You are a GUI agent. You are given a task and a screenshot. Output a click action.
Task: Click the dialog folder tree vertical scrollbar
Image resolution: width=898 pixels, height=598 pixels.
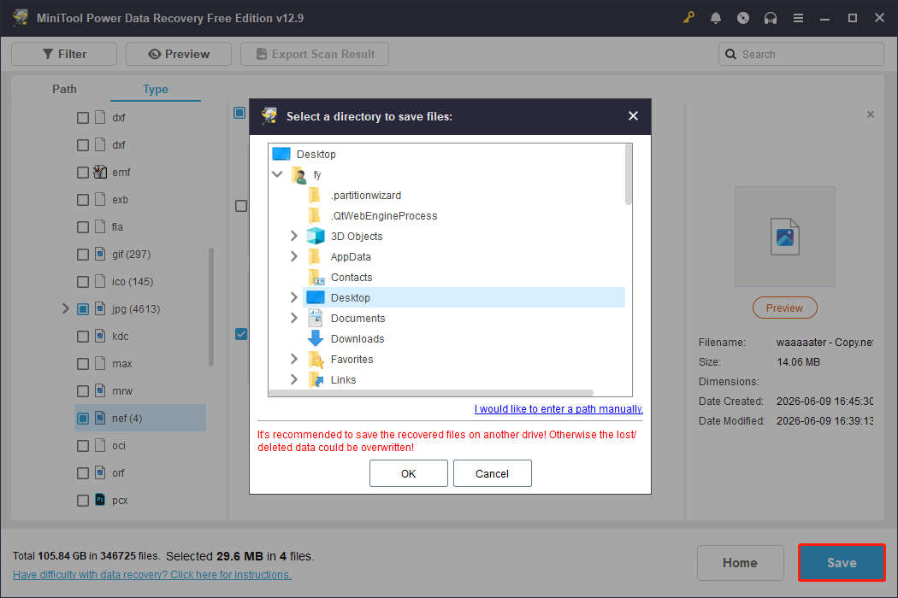tap(629, 175)
